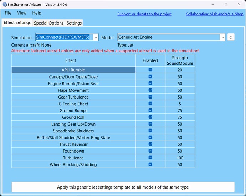Click the Enabled column header

click(x=150, y=60)
